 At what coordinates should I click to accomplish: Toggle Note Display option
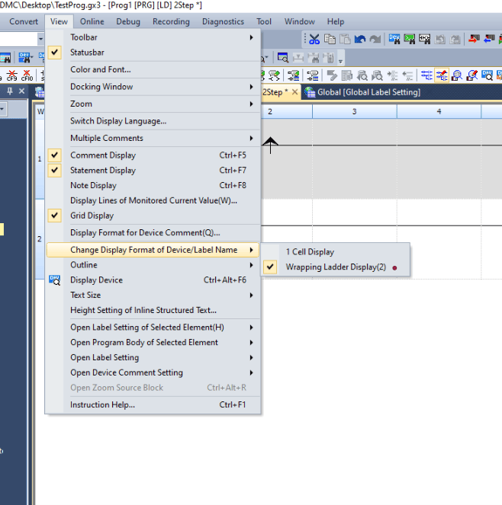tap(153, 186)
